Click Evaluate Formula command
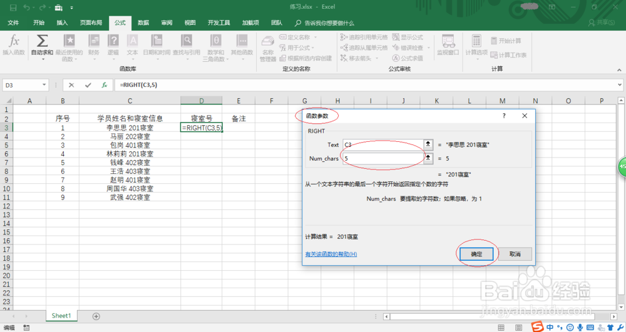Image resolution: width=626 pixels, height=332 pixels. [x=408, y=58]
